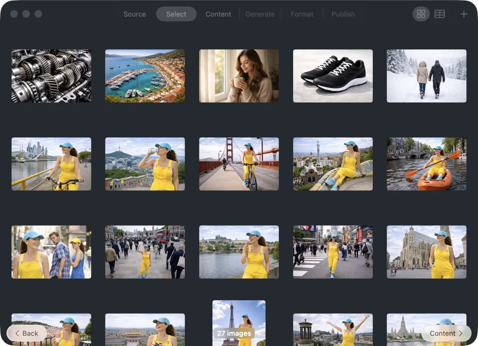The image size is (478, 346).
Task: Click the 27 images badge
Action: (x=235, y=333)
